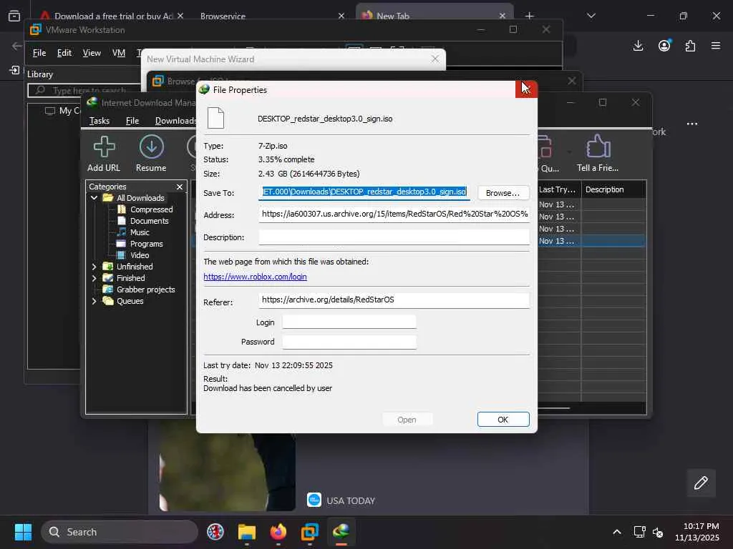This screenshot has height=549, width=733.
Task: Click the Address URL field
Action: 394,214
